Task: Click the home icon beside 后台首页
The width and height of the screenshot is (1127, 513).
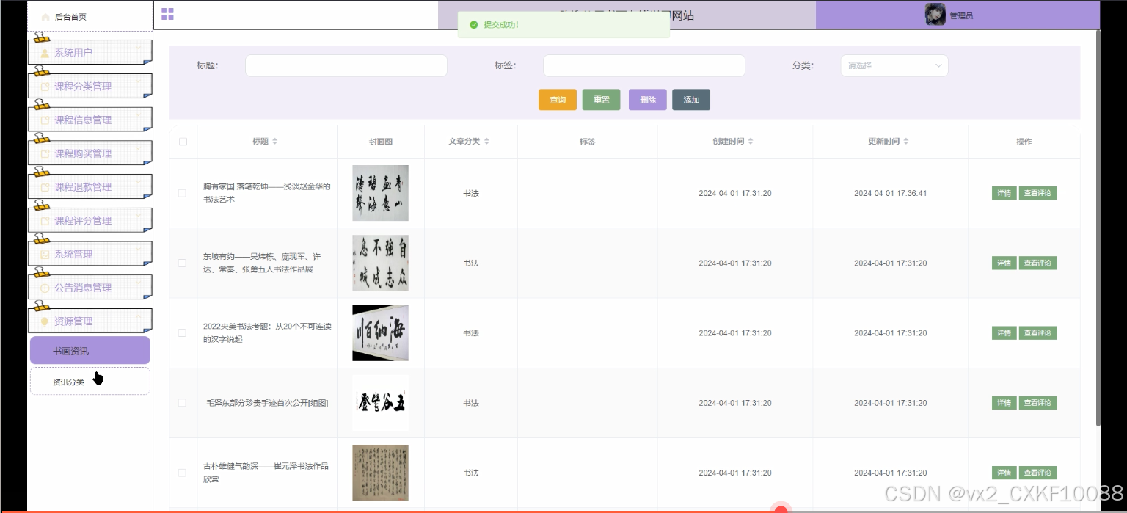Action: 45,17
